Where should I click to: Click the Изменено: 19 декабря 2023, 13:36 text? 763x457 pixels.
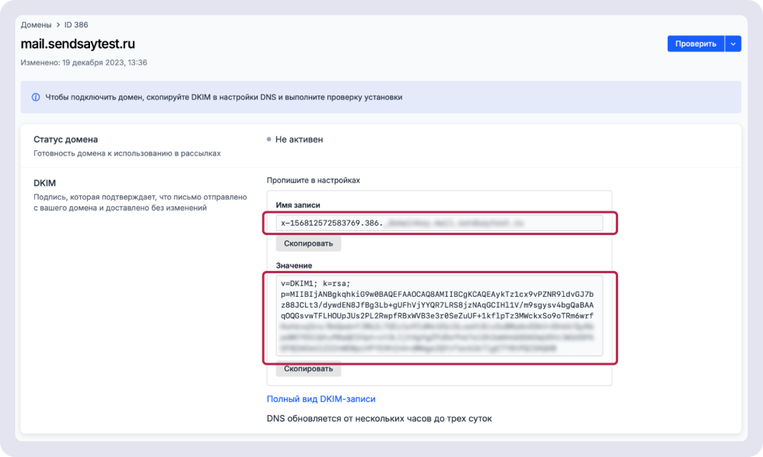tap(84, 63)
